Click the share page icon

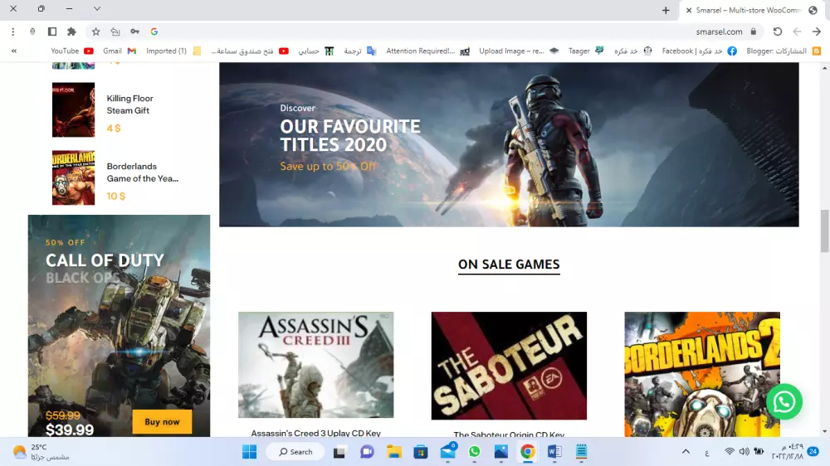pos(115,32)
